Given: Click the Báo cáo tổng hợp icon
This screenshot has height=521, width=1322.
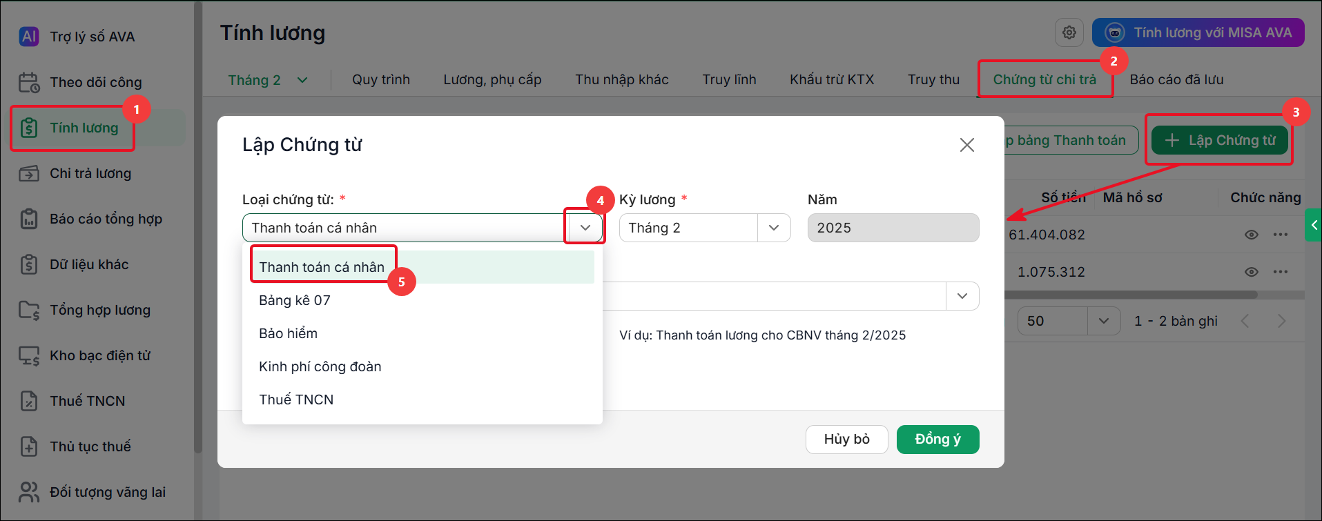Looking at the screenshot, I should pyautogui.click(x=29, y=219).
